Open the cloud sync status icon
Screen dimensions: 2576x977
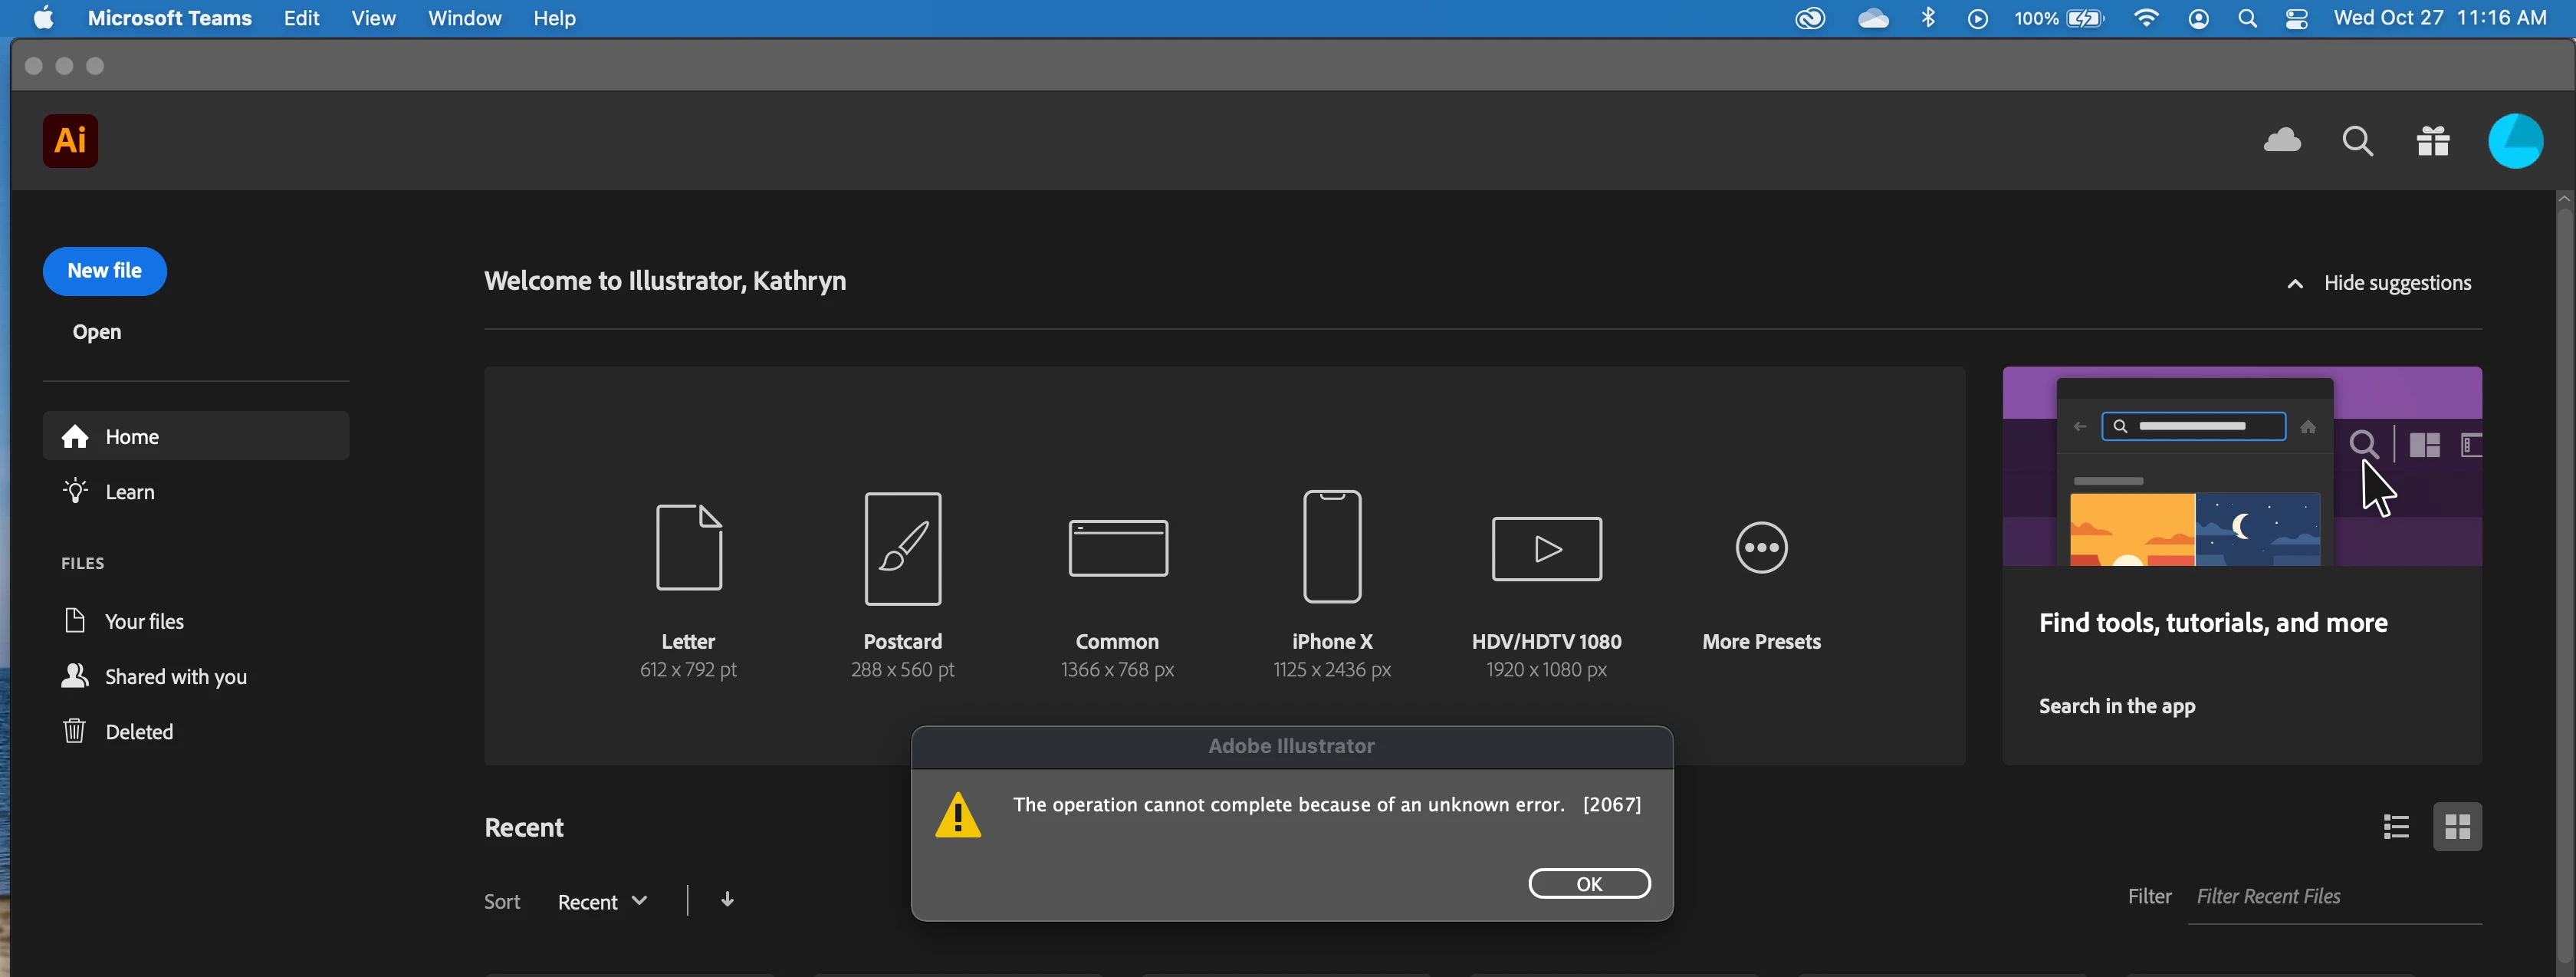(2282, 141)
